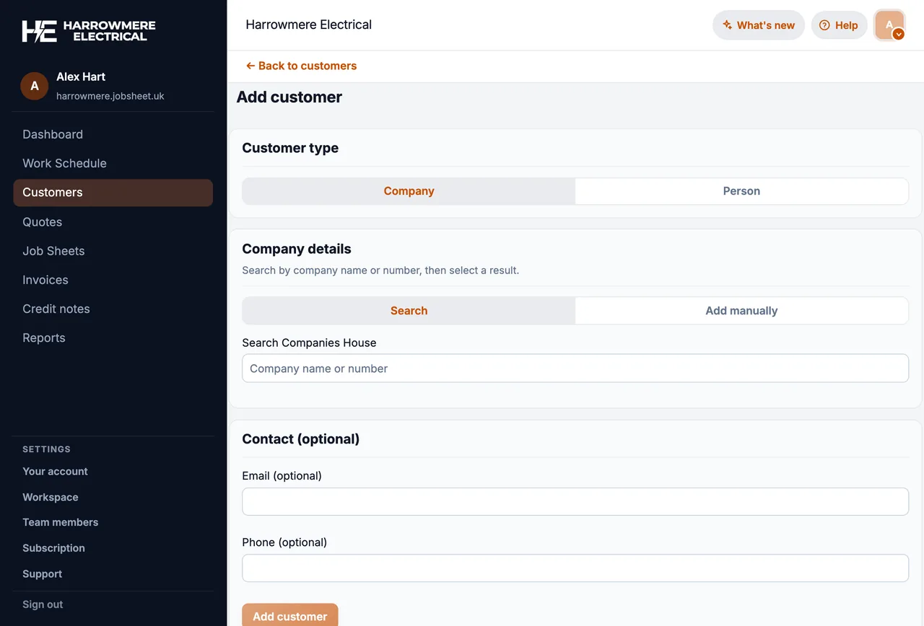
Task: Choose the Search company details mode
Action: point(409,311)
